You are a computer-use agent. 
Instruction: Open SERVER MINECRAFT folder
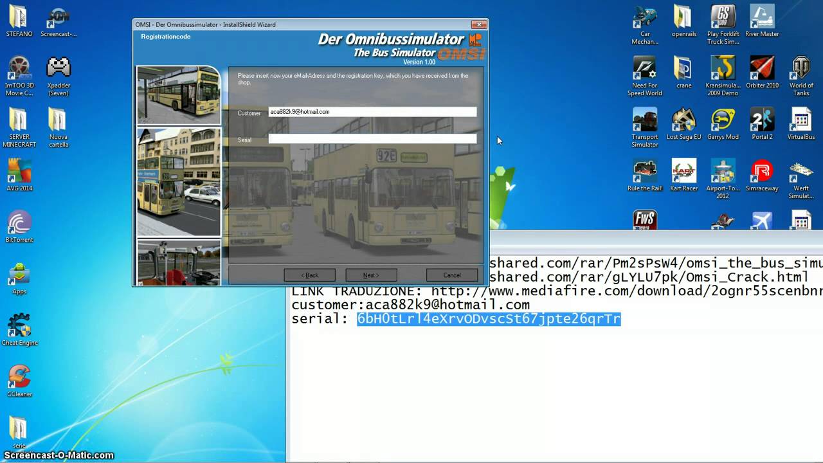click(19, 128)
